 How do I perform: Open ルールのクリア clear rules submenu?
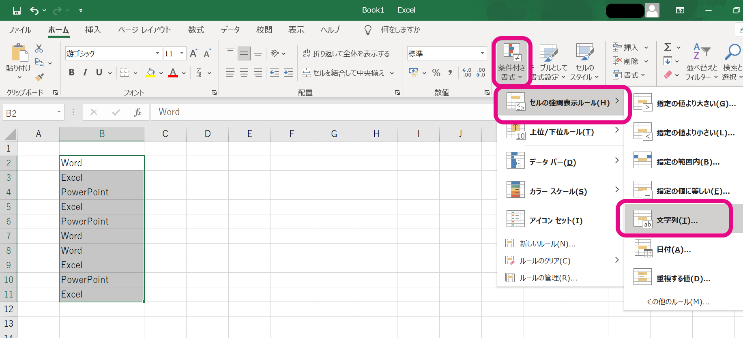(x=560, y=261)
